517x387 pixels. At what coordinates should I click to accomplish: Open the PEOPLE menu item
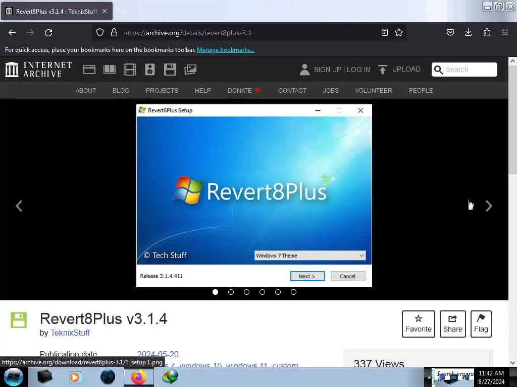click(x=421, y=91)
